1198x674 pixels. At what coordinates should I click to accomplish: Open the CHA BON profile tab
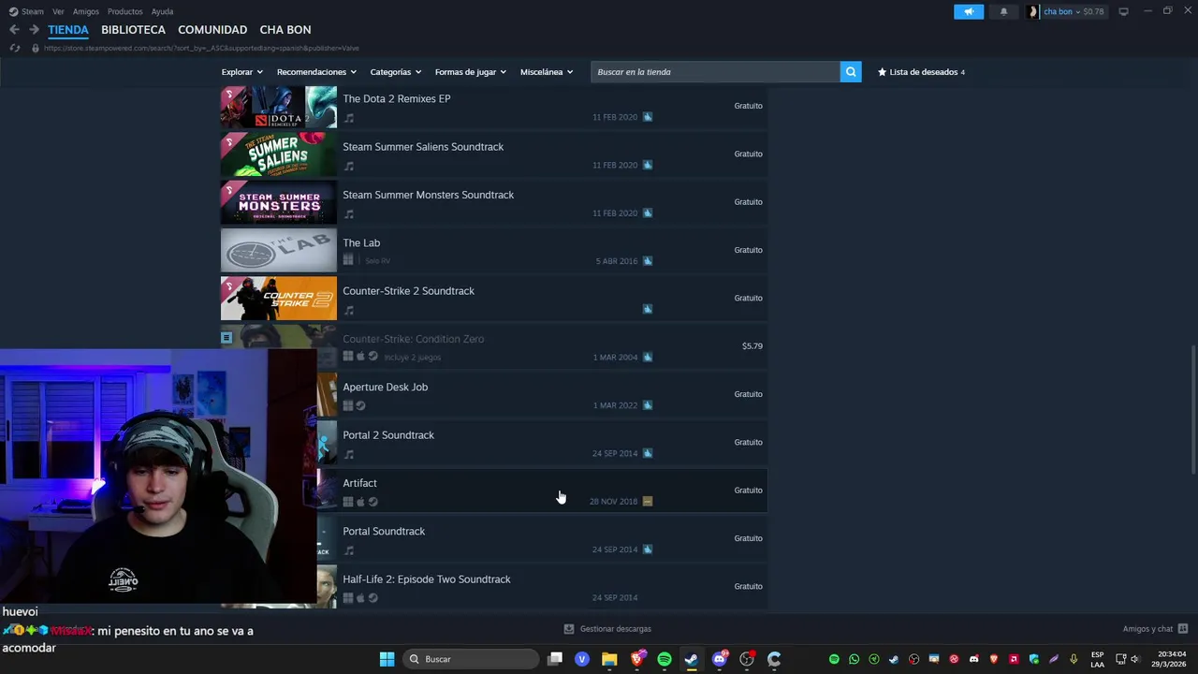click(x=285, y=30)
